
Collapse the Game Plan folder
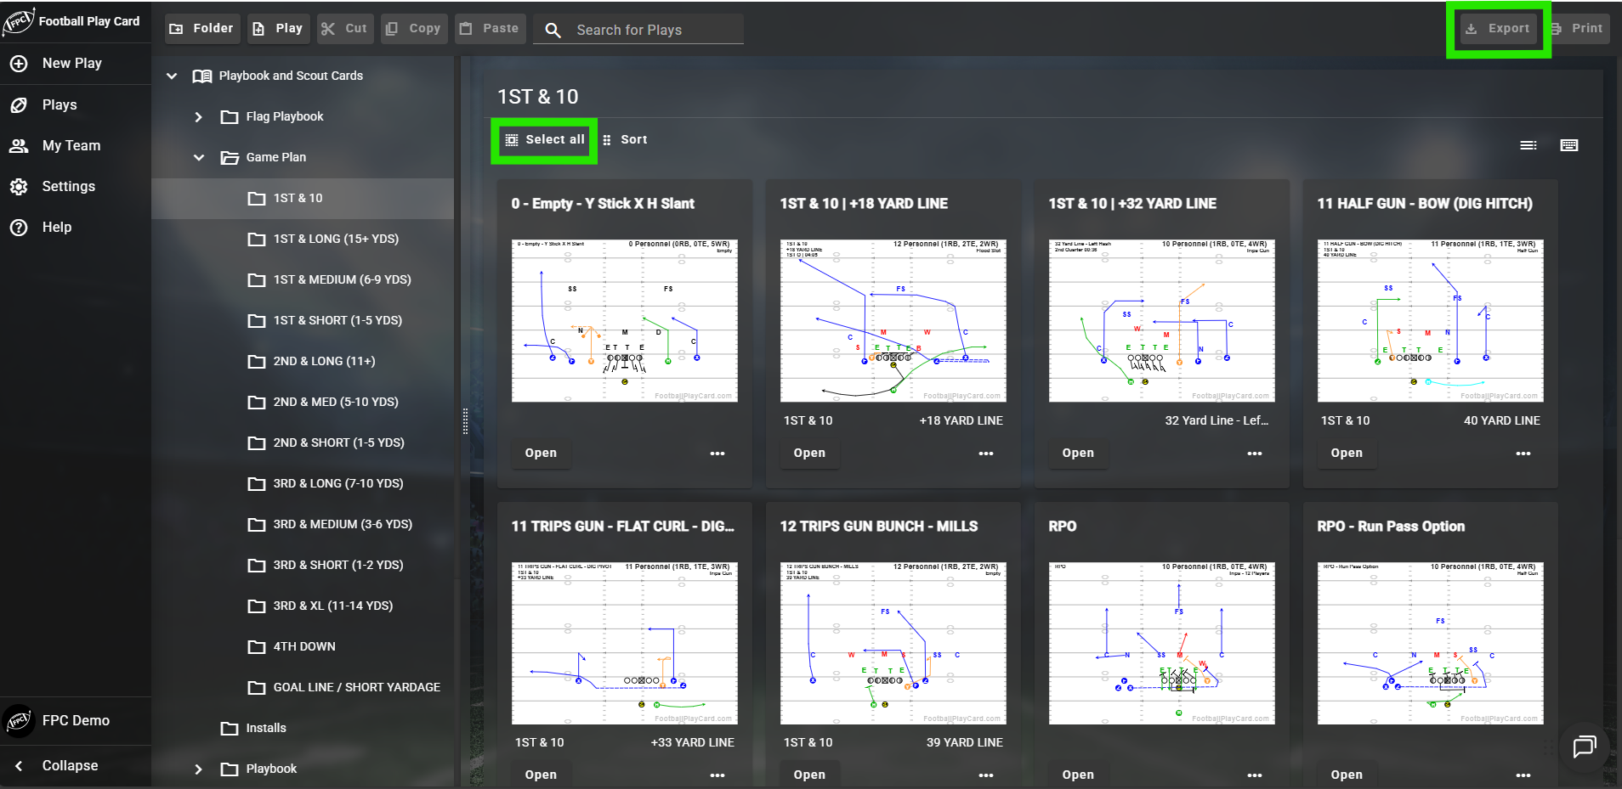pyautogui.click(x=199, y=157)
